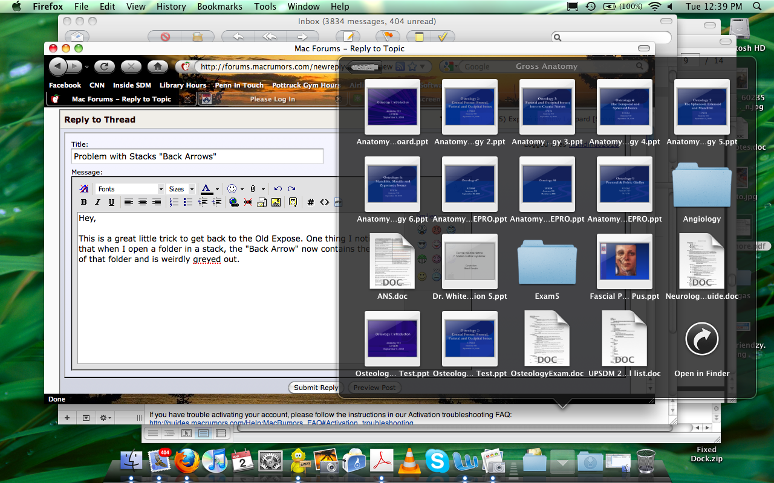The width and height of the screenshot is (774, 483).
Task: Redo last edit in message editor
Action: [x=291, y=189]
